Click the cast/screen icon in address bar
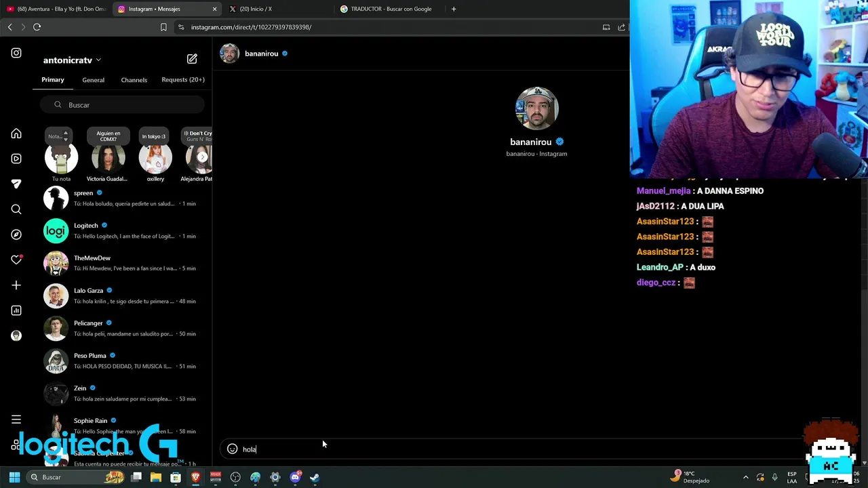Viewport: 868px width, 488px height. pyautogui.click(x=606, y=27)
